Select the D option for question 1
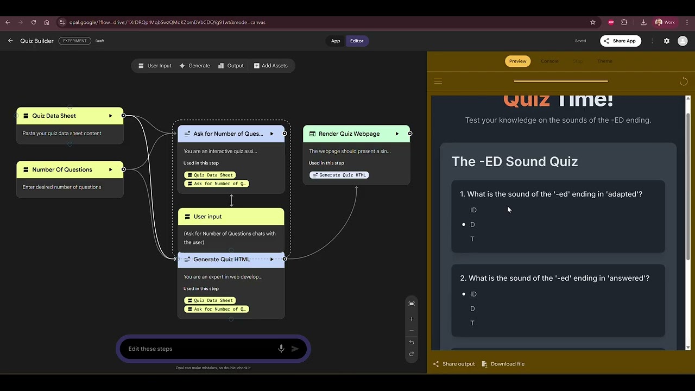The image size is (695, 391). click(x=472, y=225)
